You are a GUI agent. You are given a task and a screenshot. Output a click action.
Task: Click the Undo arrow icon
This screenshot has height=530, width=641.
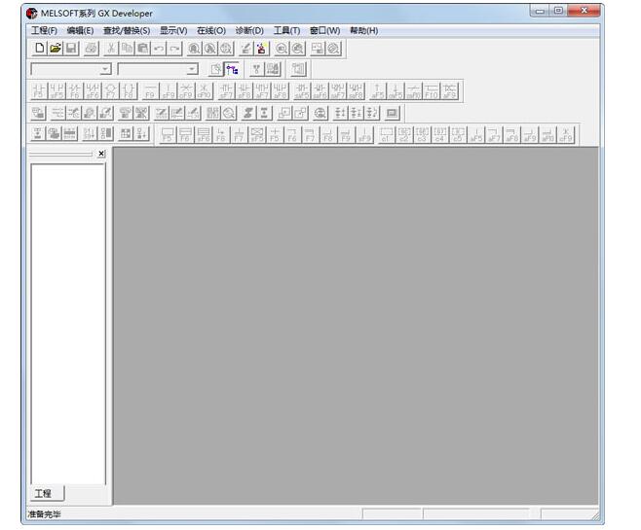(x=159, y=48)
